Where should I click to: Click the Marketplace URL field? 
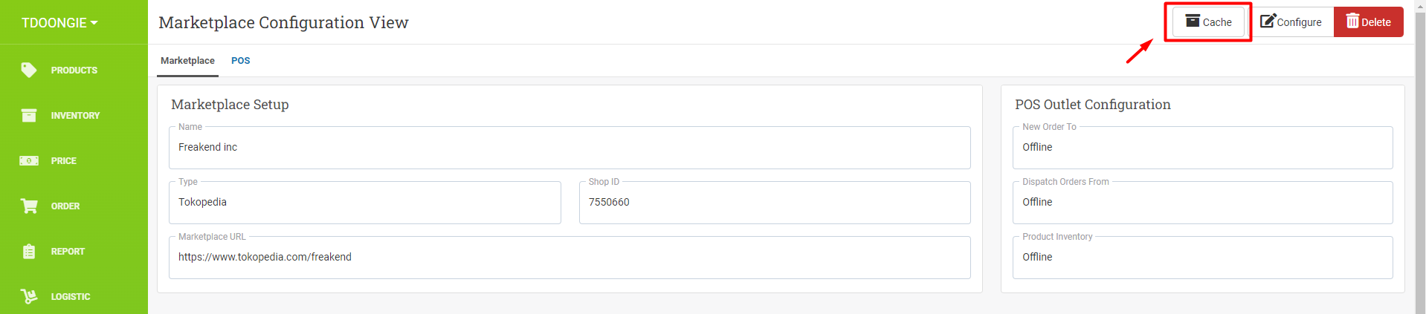point(570,258)
